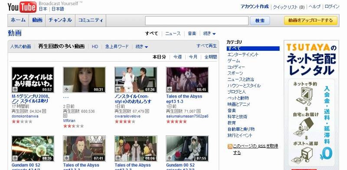
Task: Open the sakumakumasan7562pa6 channel link
Action: 187,116
